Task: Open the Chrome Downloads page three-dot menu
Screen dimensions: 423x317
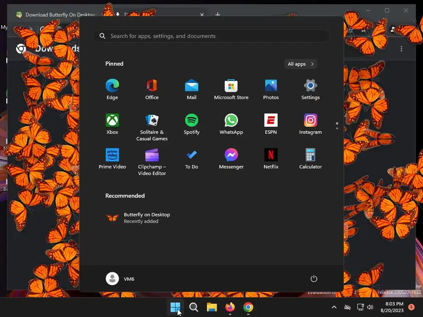Action: tap(402, 49)
